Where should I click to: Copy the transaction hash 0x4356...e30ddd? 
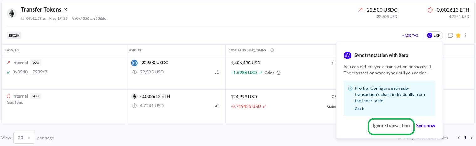[74, 18]
